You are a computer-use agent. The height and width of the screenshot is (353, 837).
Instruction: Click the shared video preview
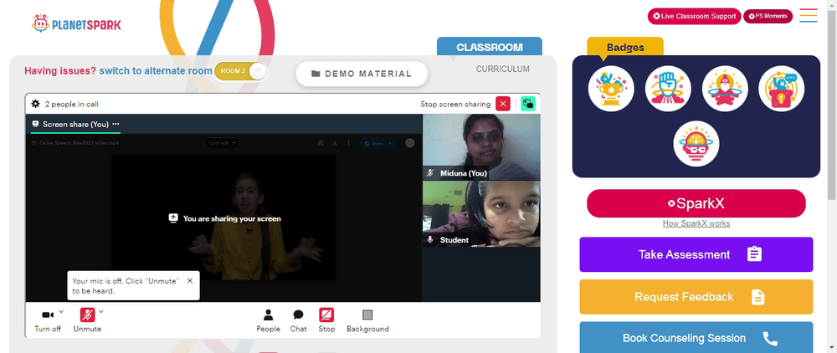click(x=223, y=217)
